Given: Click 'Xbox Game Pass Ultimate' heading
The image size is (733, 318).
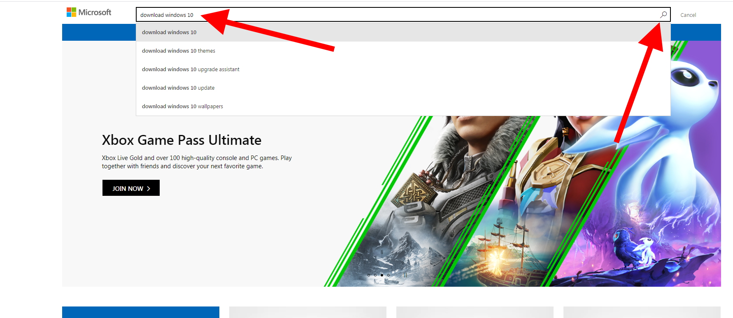Looking at the screenshot, I should (182, 140).
